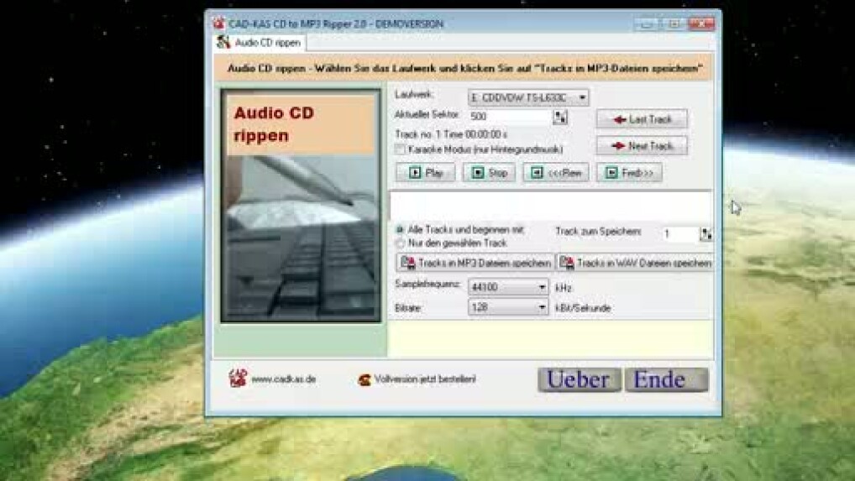The width and height of the screenshot is (855, 481).
Task: Open the www.cadkas.de website link
Action: [x=283, y=379]
